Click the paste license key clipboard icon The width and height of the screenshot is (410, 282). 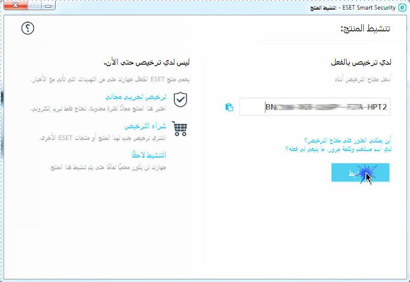point(229,107)
